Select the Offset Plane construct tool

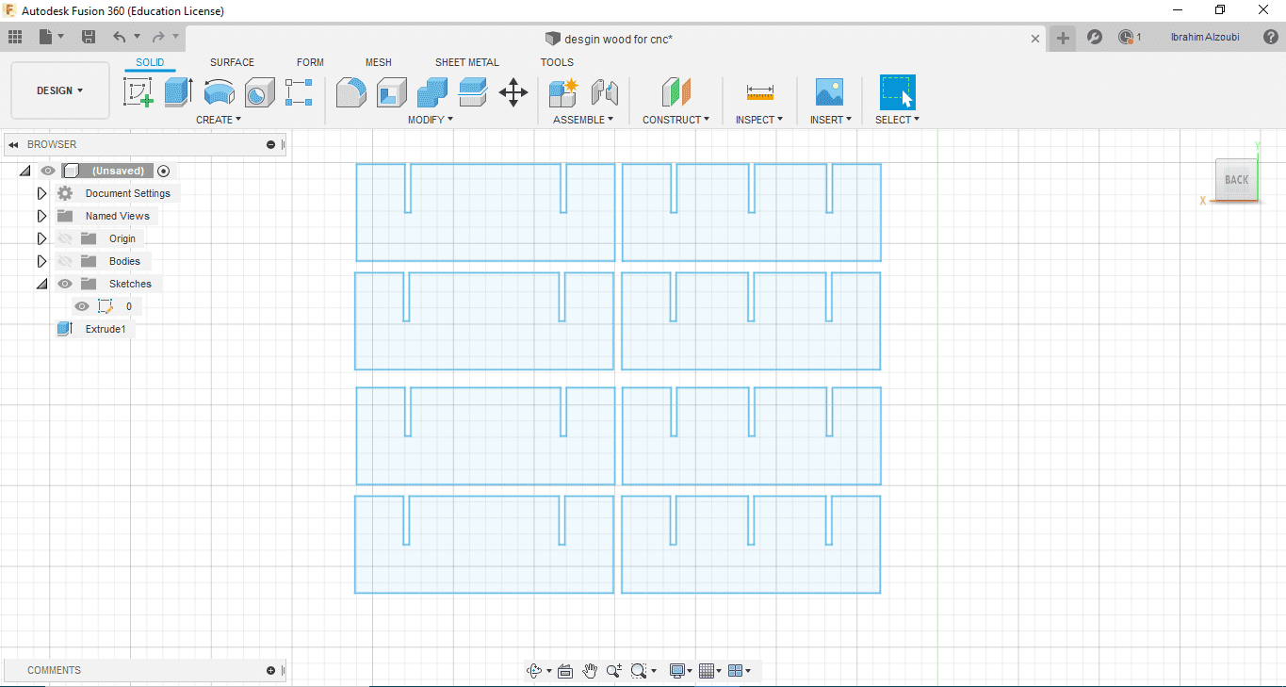click(676, 92)
